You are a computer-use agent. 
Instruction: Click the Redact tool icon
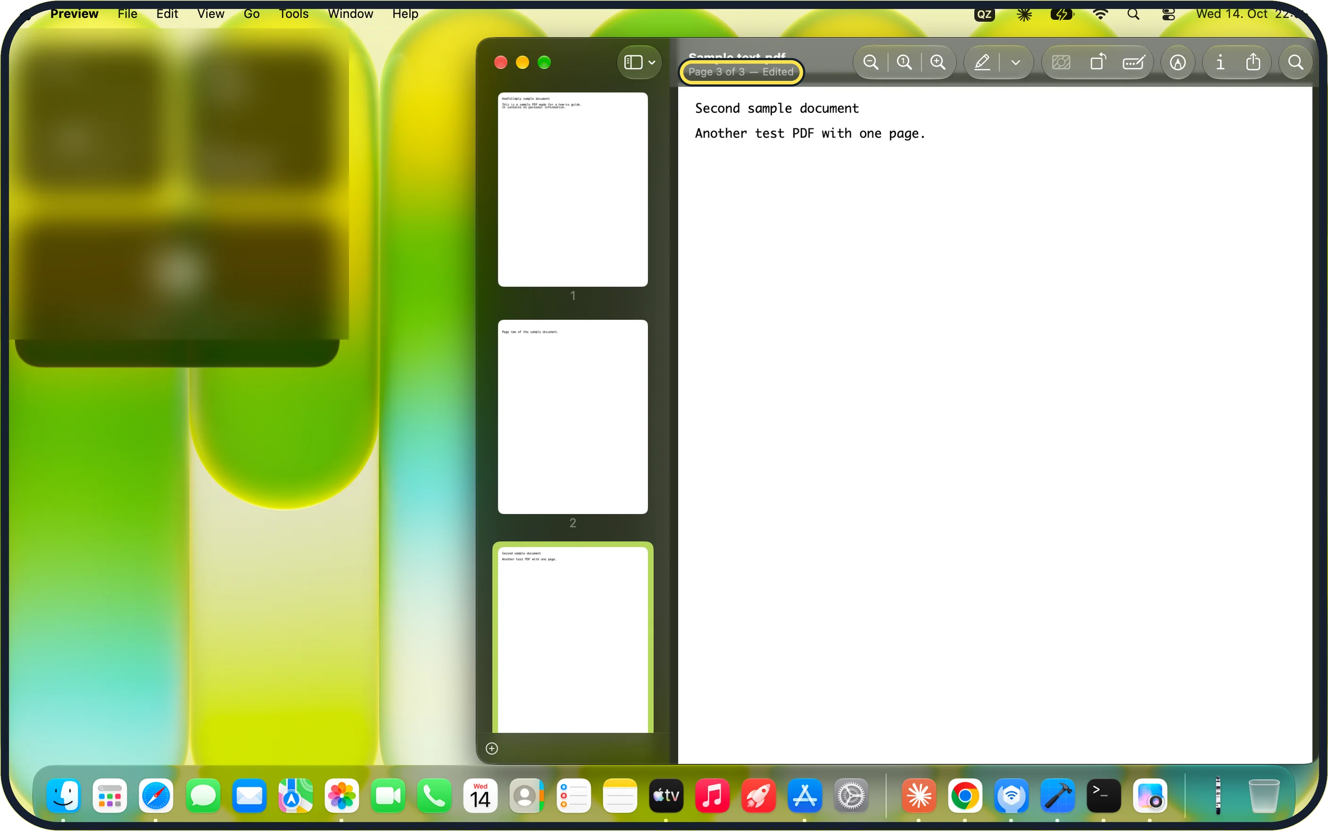pyautogui.click(x=1061, y=62)
